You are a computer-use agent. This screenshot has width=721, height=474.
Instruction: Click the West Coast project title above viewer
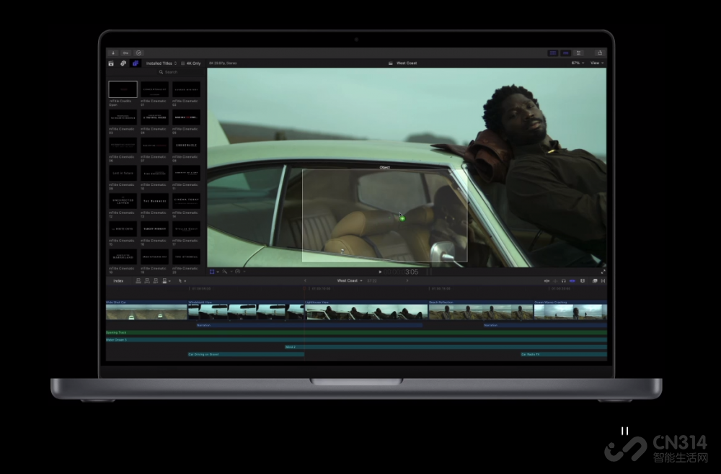pos(407,63)
